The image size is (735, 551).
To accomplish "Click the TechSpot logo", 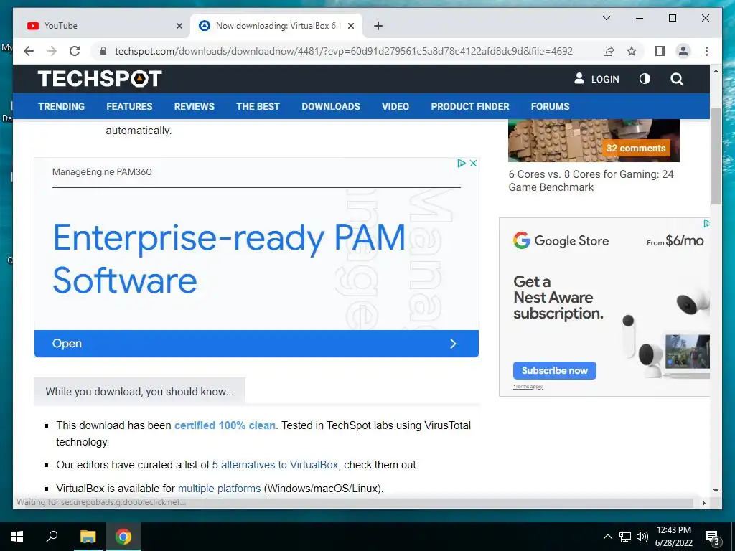I will coord(100,79).
